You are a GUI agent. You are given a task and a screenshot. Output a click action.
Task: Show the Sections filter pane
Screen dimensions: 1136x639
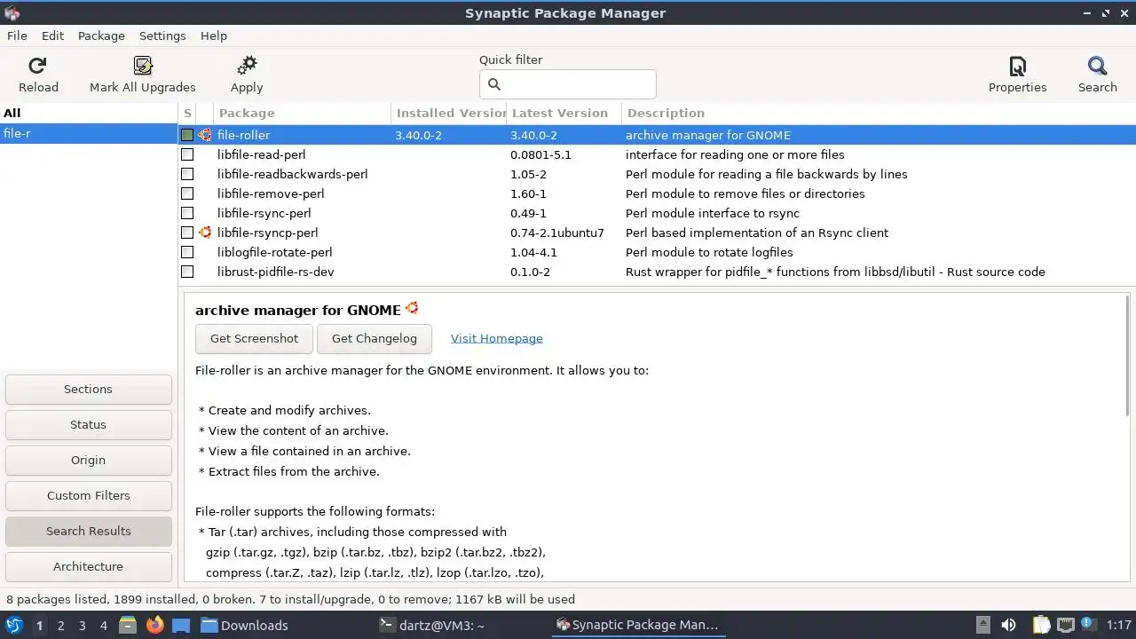(x=88, y=389)
